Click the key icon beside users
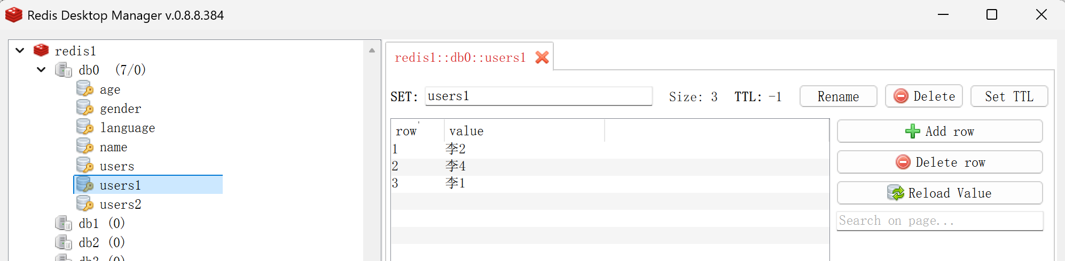 tap(85, 166)
